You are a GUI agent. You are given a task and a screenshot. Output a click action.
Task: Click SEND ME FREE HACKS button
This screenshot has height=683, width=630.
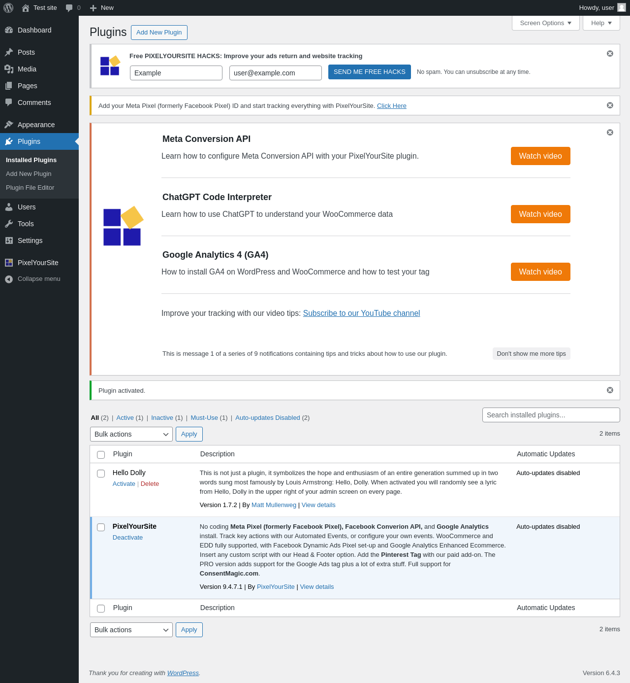pyautogui.click(x=370, y=72)
